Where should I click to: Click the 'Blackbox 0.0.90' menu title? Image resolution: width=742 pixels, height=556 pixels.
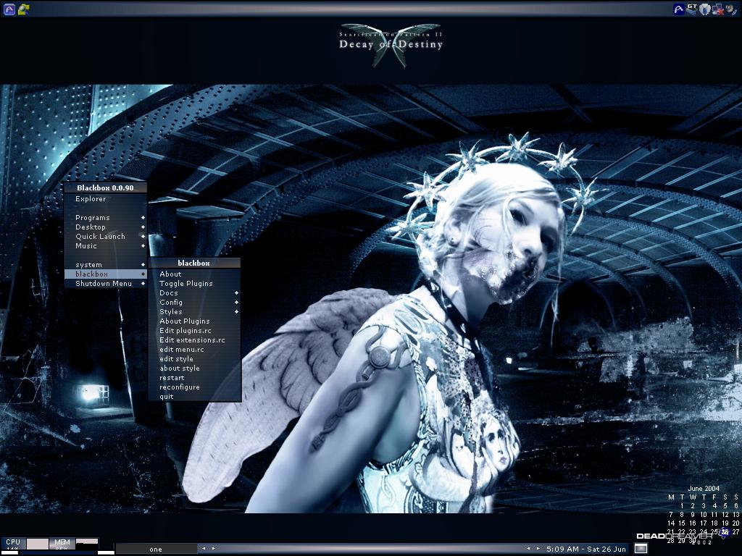pyautogui.click(x=106, y=188)
